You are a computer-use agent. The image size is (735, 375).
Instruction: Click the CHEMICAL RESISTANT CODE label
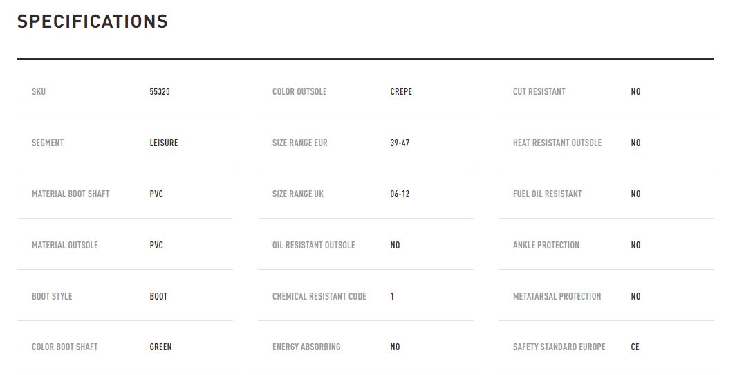click(x=319, y=296)
